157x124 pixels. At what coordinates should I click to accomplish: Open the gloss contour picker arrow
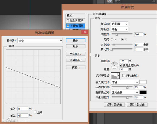[118, 76]
